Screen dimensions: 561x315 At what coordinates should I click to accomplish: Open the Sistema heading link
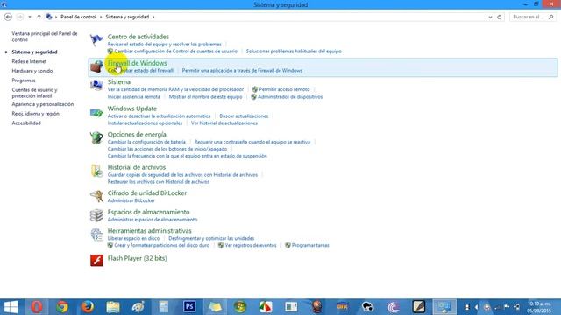[119, 81]
